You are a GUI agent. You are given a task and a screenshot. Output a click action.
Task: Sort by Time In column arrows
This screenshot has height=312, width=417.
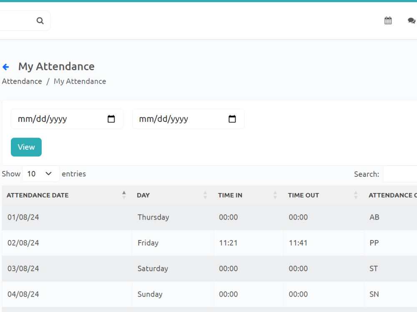click(x=275, y=195)
